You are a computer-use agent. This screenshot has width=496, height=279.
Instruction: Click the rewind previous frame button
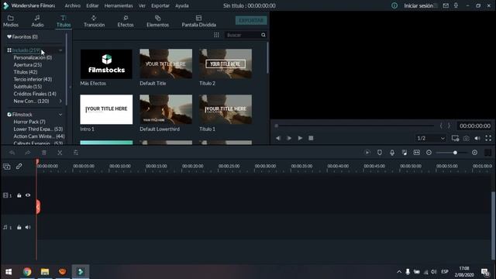tap(278, 138)
